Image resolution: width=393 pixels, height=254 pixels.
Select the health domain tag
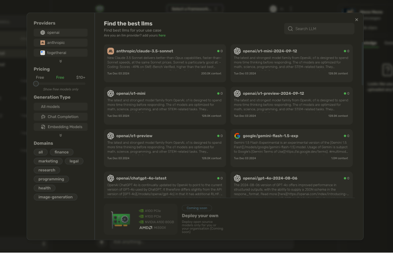pyautogui.click(x=44, y=188)
